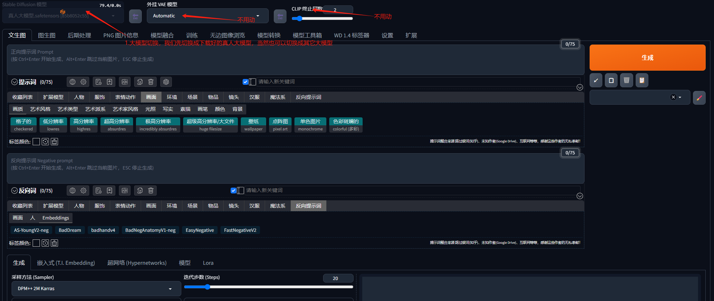Click reset icon next to 提示词 标签颜色
Screen dimensions: 714x301
click(45, 142)
